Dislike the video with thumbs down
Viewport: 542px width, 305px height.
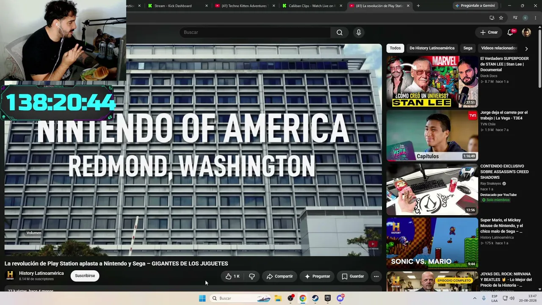252,276
